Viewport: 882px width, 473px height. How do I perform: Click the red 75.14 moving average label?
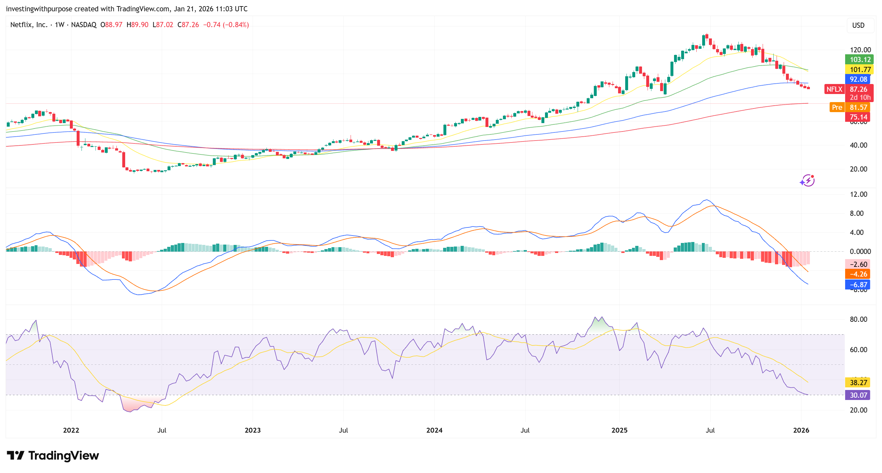(858, 117)
